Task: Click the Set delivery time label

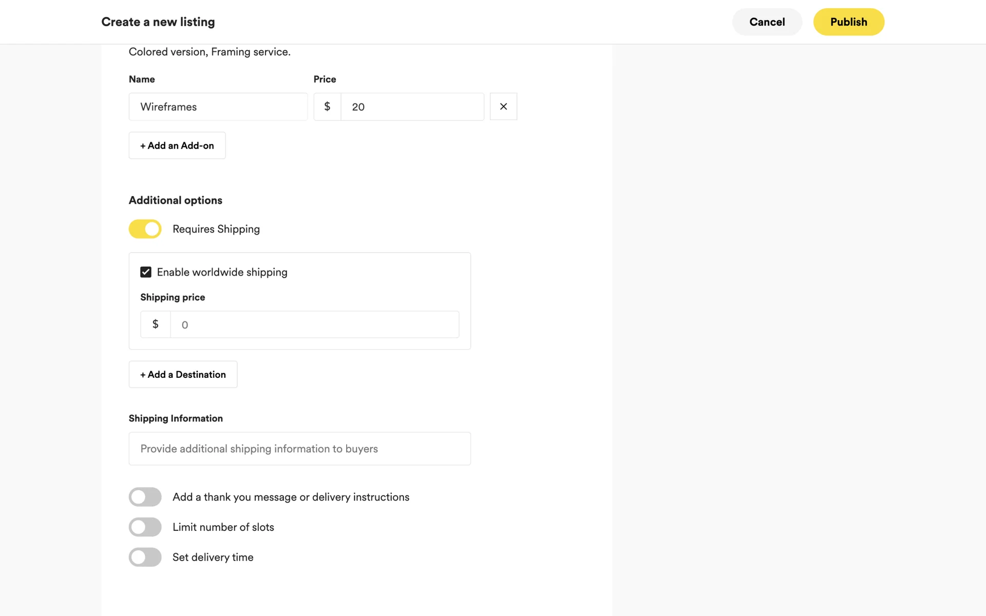Action: [213, 557]
